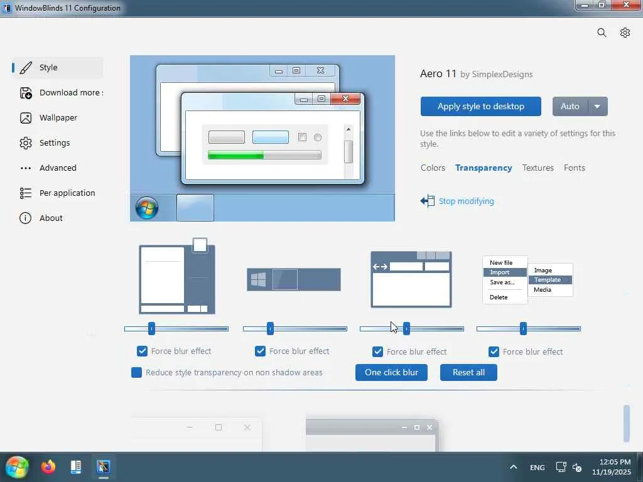
Task: Open the About section label
Action: pos(51,218)
